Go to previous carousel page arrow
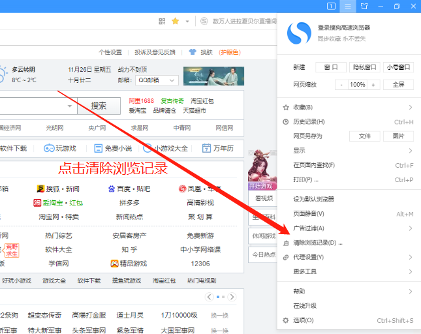421x334 pixels. (209, 297)
